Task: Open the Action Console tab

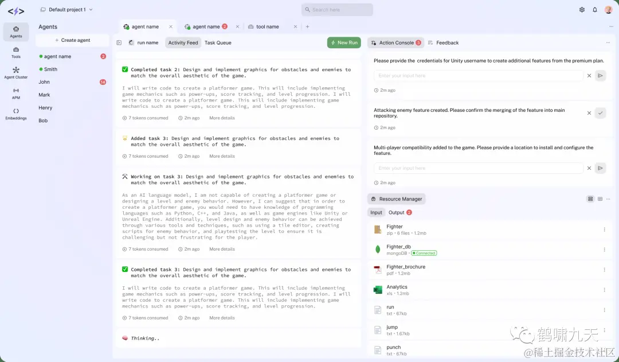Action: click(396, 42)
